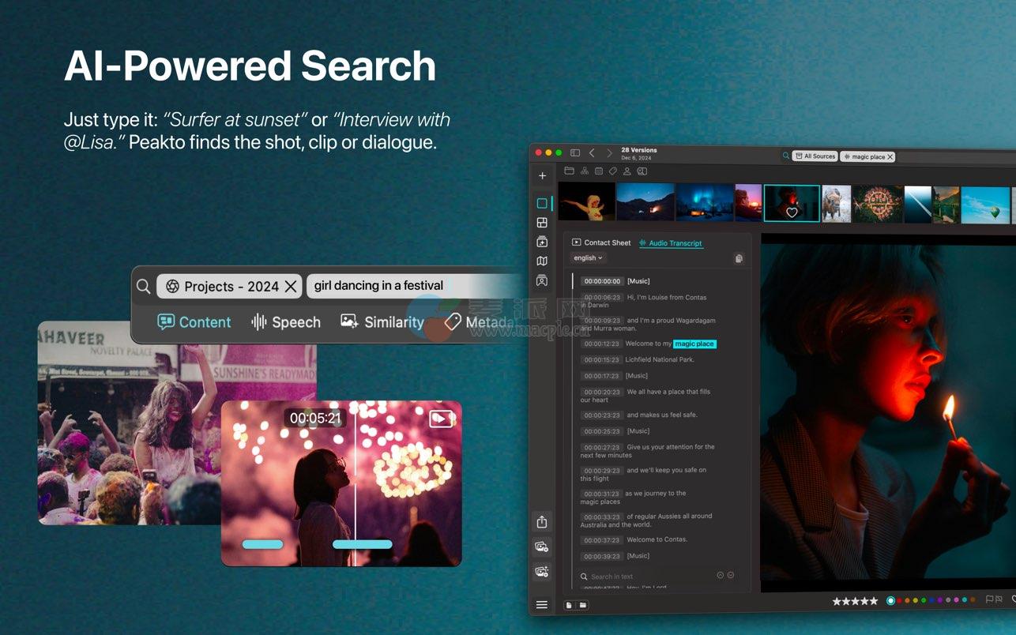The height and width of the screenshot is (635, 1016).
Task: Click the share icon in left sidebar
Action: [x=542, y=522]
